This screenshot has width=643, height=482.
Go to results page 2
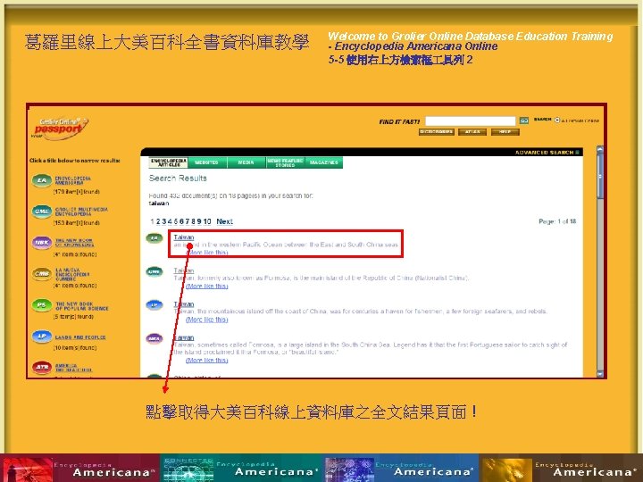[x=158, y=221]
